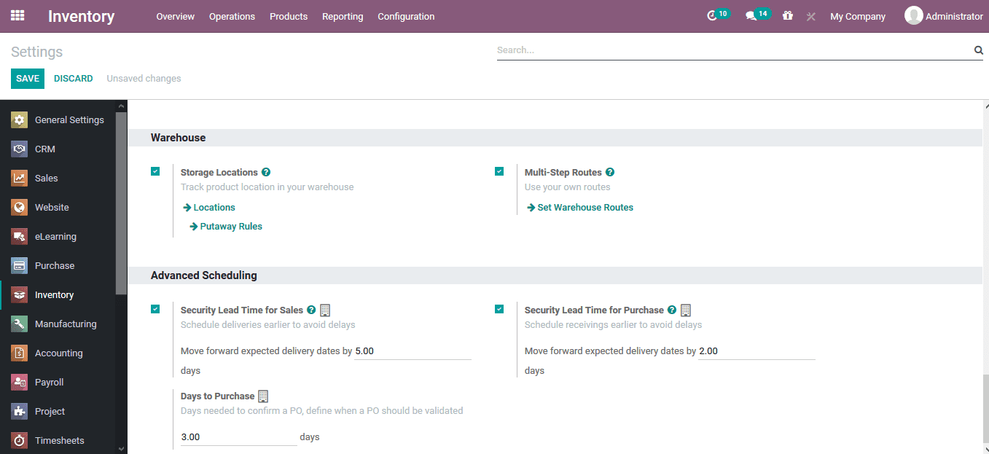
Task: Open the Administrator user menu
Action: pos(944,15)
